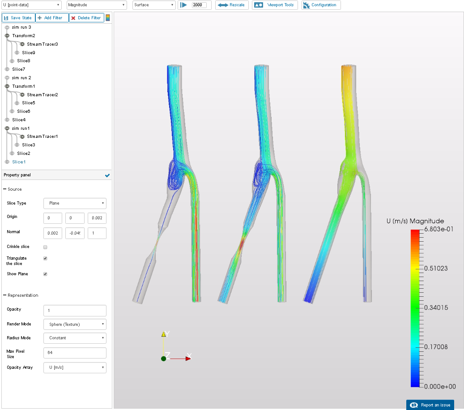
Task: Click the Viewport Tools camera icon
Action: coord(258,5)
